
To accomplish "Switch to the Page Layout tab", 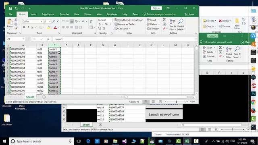I will pyautogui.click(x=48, y=14).
